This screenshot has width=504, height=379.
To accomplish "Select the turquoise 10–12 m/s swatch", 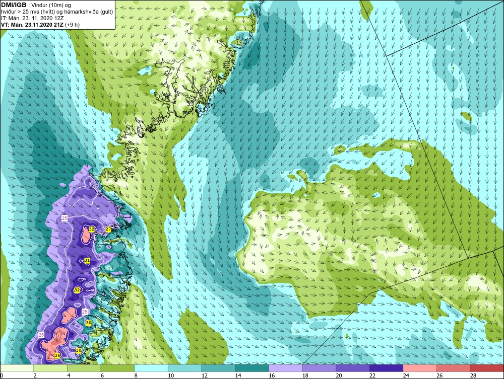I will [185, 368].
